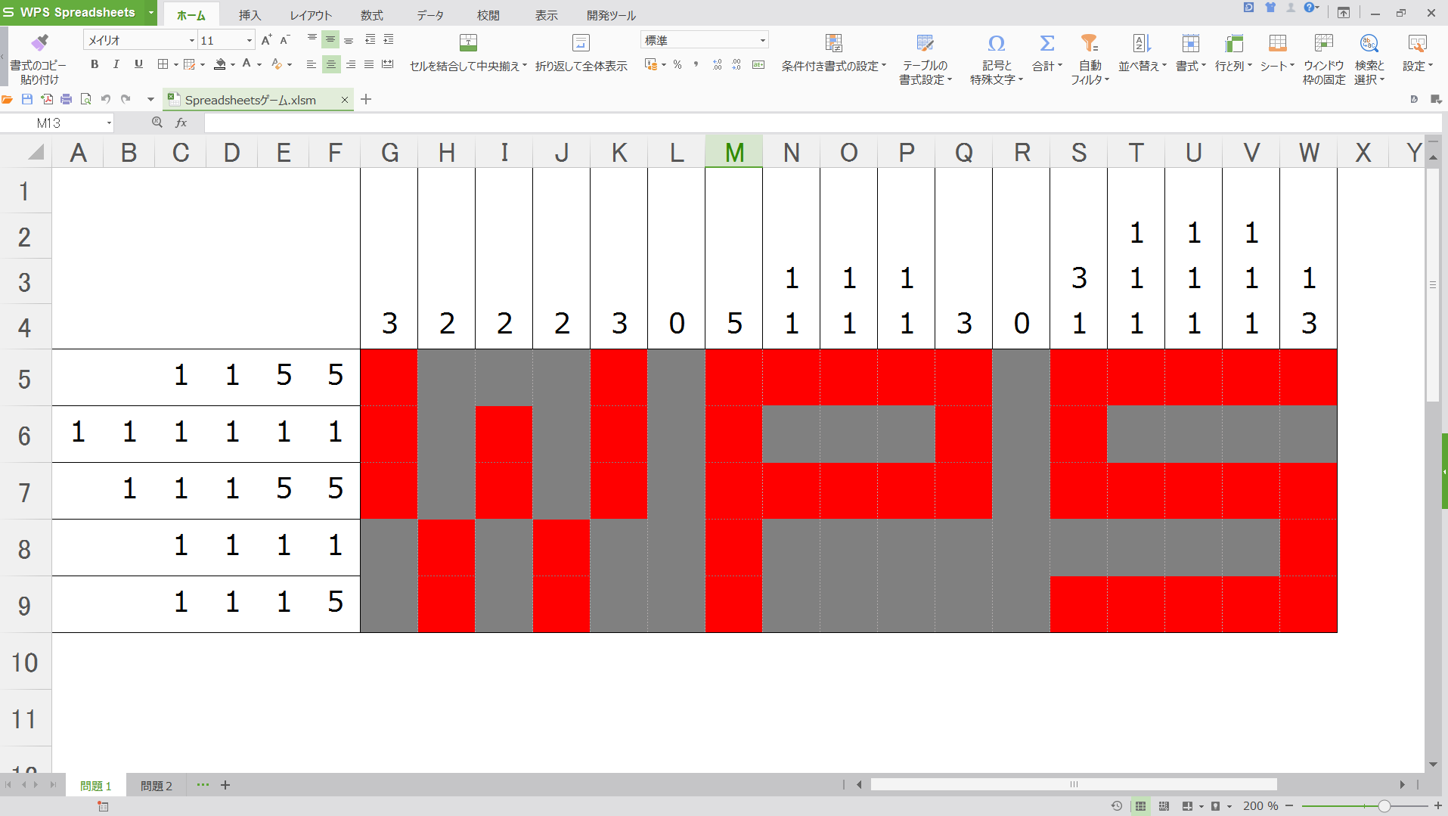Align text to bottom
This screenshot has height=816, width=1448.
pyautogui.click(x=349, y=39)
